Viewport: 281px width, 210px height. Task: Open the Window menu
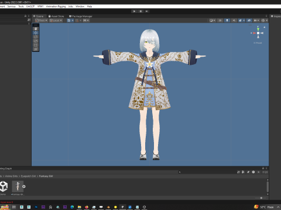click(80, 6)
